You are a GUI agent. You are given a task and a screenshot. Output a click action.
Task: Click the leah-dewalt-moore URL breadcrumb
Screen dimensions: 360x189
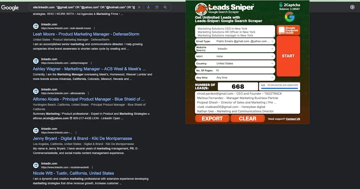[x=66, y=28]
